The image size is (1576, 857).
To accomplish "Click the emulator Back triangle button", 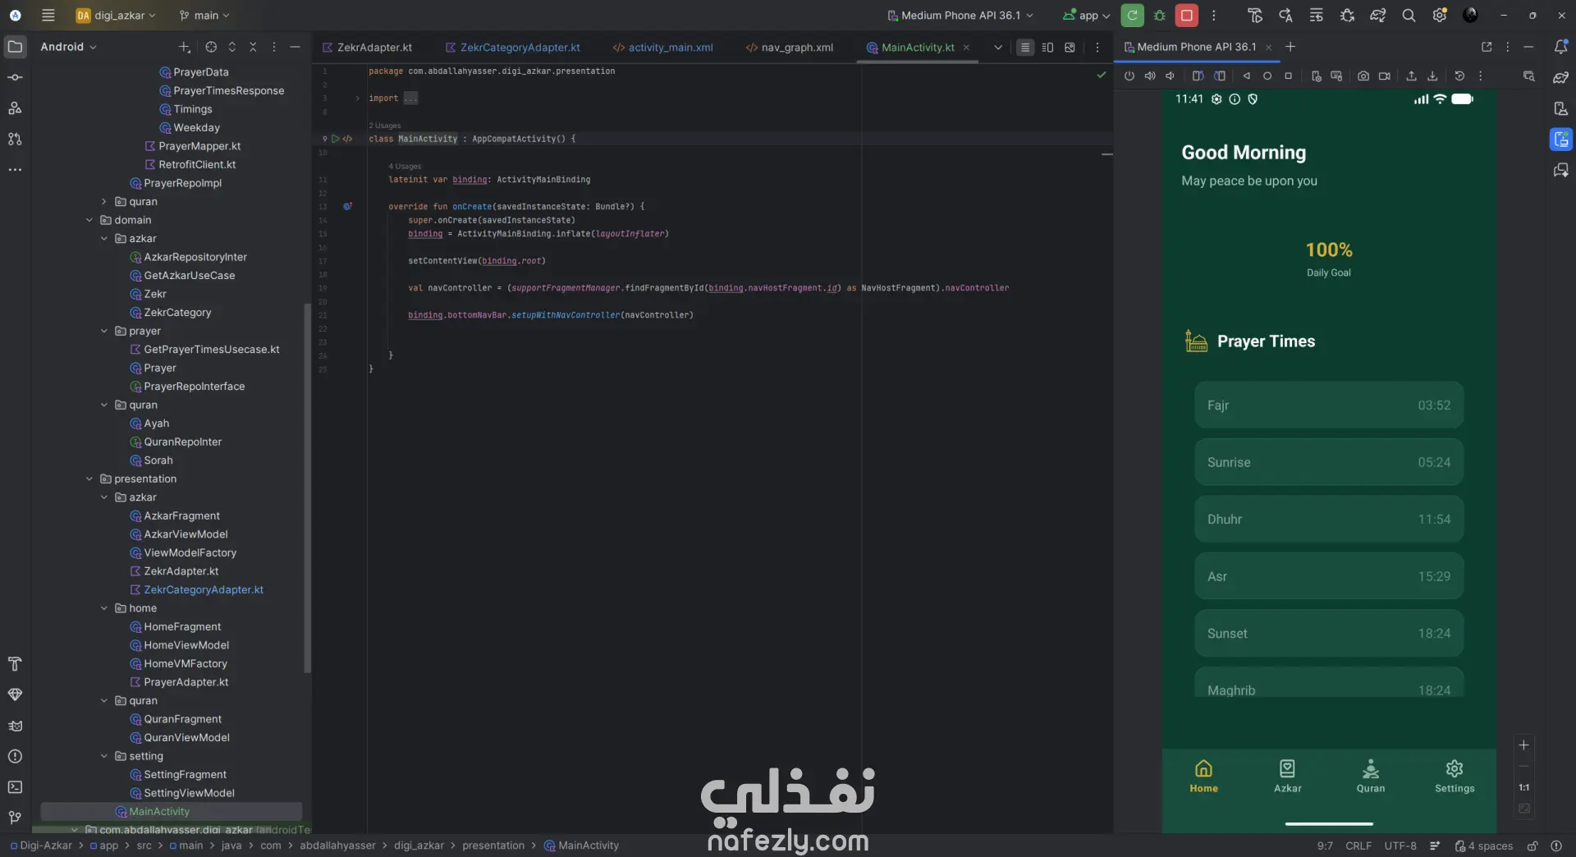I will 1246,76.
